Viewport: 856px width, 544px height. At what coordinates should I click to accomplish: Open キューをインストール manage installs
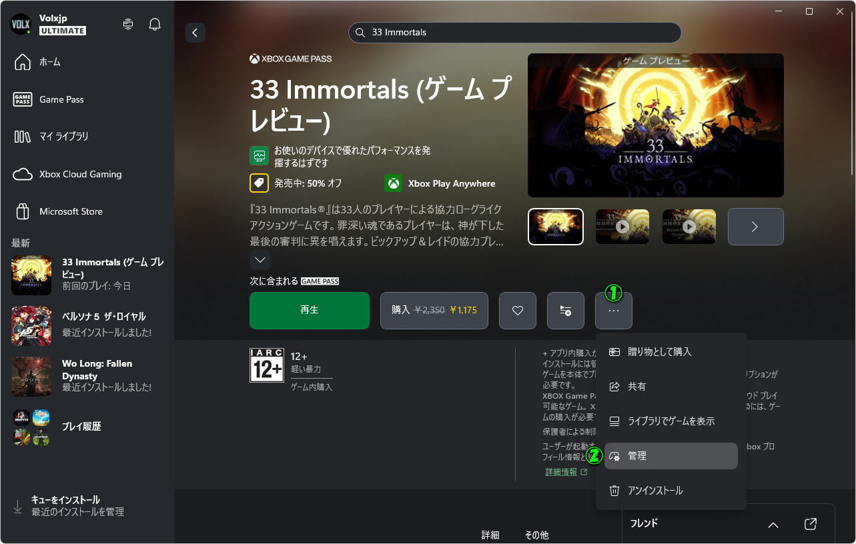87,506
